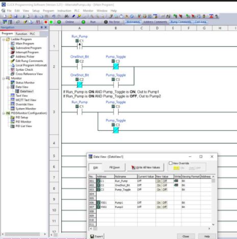The image size is (237, 239).
Task: Switch to Function navigation tab
Action: (21, 34)
